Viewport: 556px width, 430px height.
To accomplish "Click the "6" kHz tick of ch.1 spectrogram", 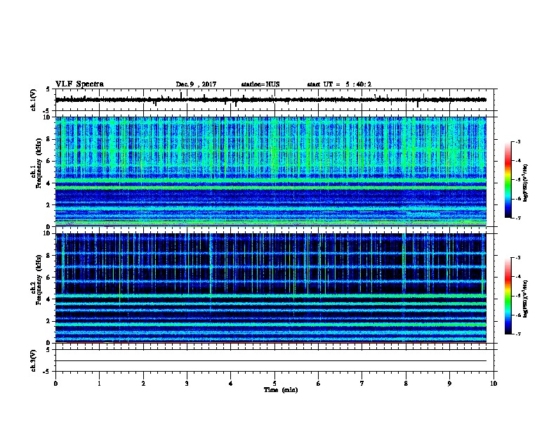I will click(x=48, y=161).
